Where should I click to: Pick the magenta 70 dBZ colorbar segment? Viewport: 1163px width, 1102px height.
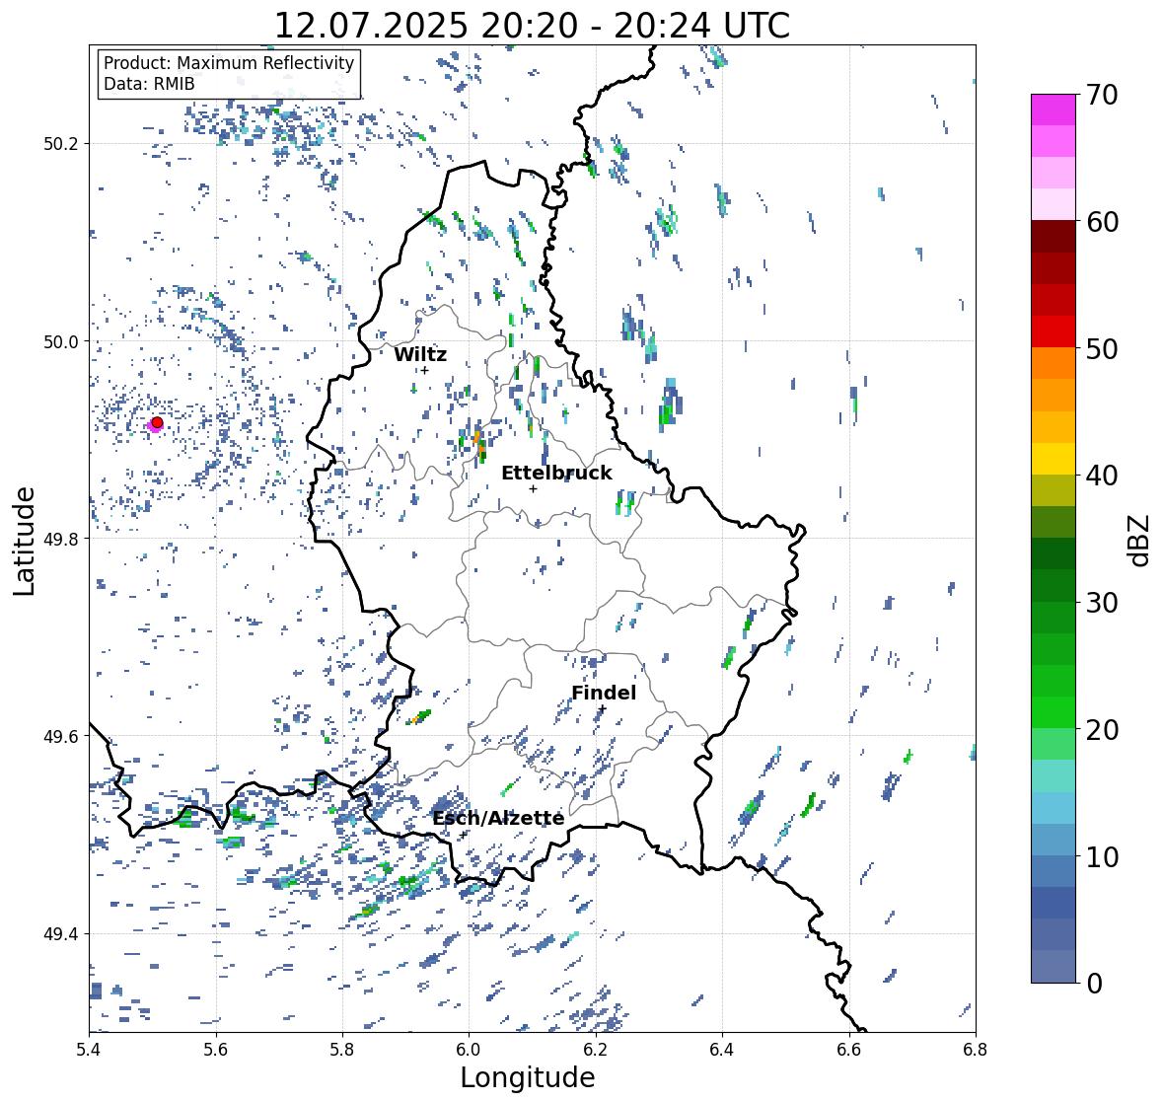pos(1054,110)
